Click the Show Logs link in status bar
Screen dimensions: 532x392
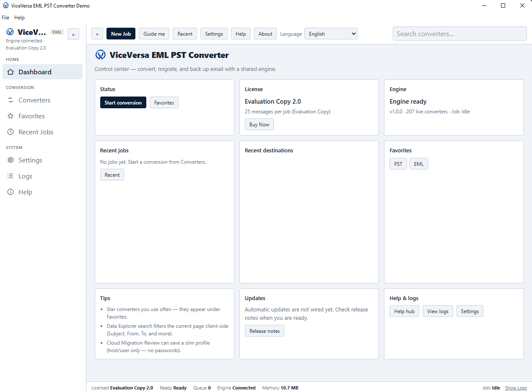coord(516,388)
